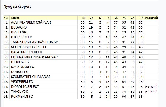Select the BUDAÖRS team row
The width and height of the screenshot is (166, 107).
[x=81, y=27]
